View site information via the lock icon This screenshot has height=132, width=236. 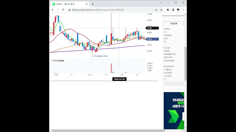(x=69, y=10)
